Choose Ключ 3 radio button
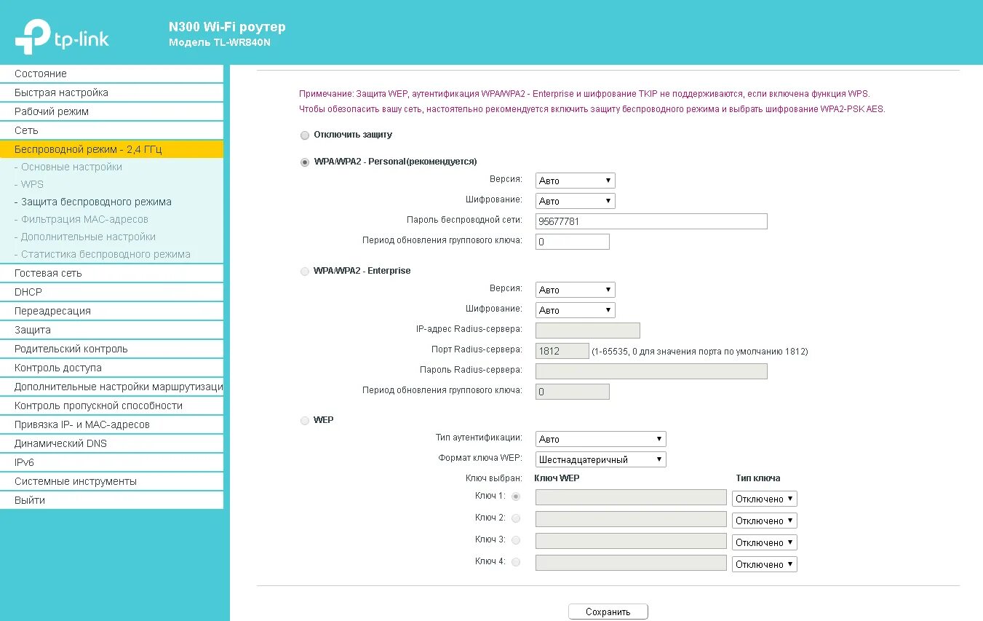This screenshot has width=983, height=621. 516,540
